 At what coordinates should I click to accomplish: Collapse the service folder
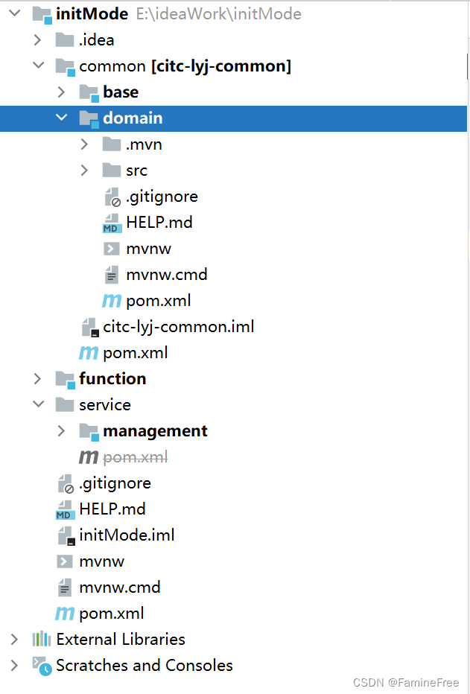pyautogui.click(x=37, y=404)
